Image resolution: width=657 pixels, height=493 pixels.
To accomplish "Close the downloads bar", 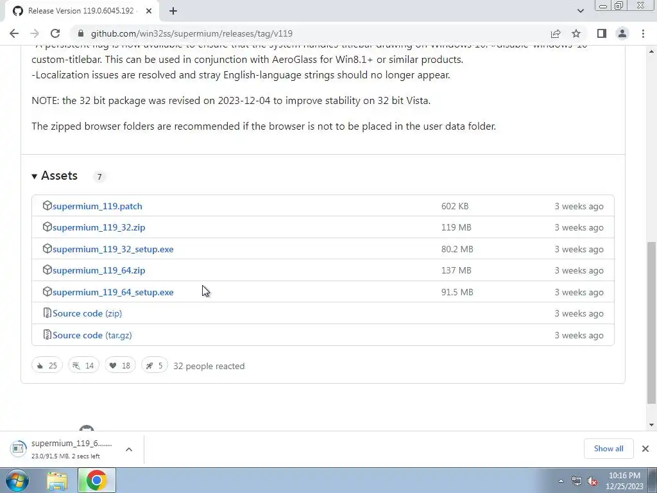I will 645,449.
